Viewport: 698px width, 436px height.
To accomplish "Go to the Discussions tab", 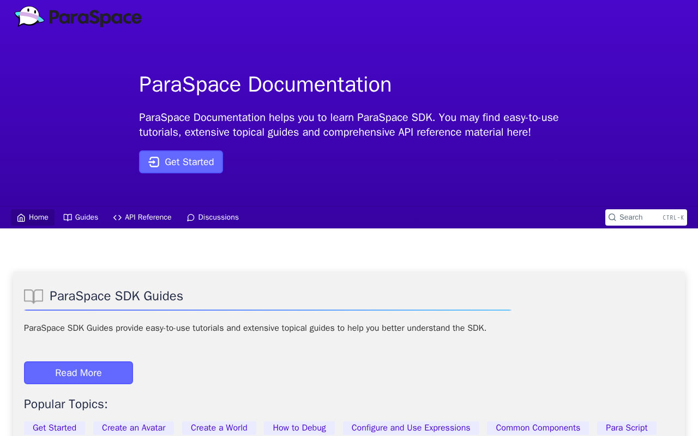I will click(x=213, y=217).
